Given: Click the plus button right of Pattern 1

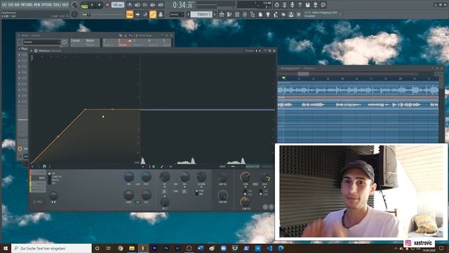Looking at the screenshot, I should pyautogui.click(x=215, y=14).
